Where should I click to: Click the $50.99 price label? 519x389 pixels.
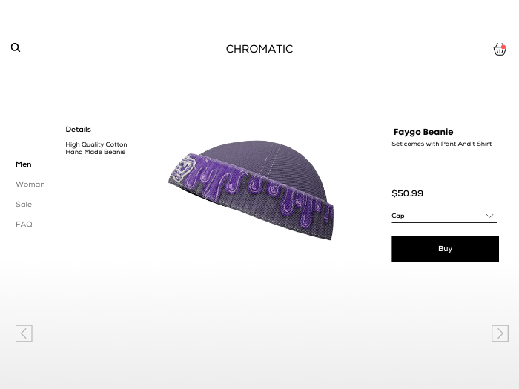pos(408,193)
